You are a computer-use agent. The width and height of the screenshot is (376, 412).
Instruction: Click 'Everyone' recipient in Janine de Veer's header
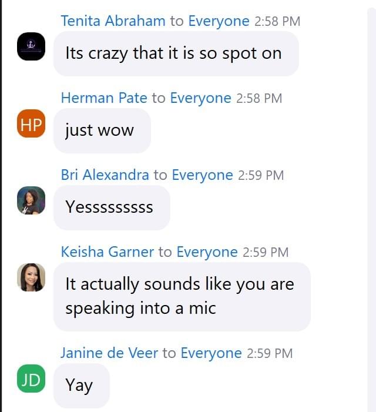point(211,353)
